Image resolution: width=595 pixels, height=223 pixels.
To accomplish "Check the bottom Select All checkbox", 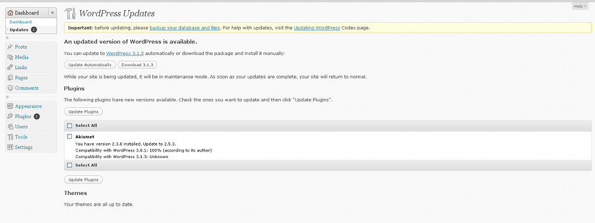I will [69, 165].
